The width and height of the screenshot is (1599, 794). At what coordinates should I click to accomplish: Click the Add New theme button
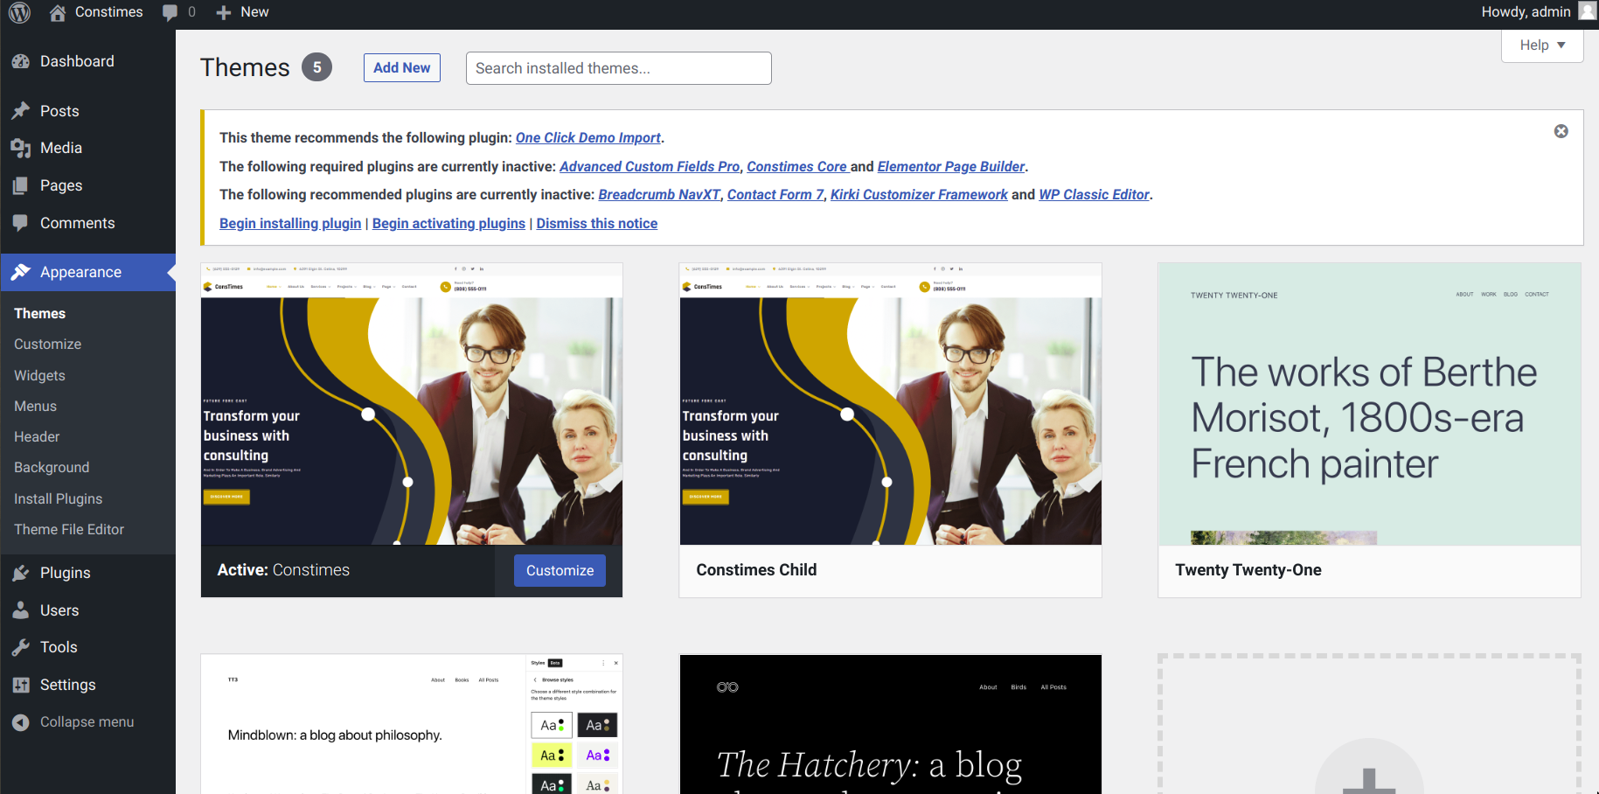click(x=401, y=68)
